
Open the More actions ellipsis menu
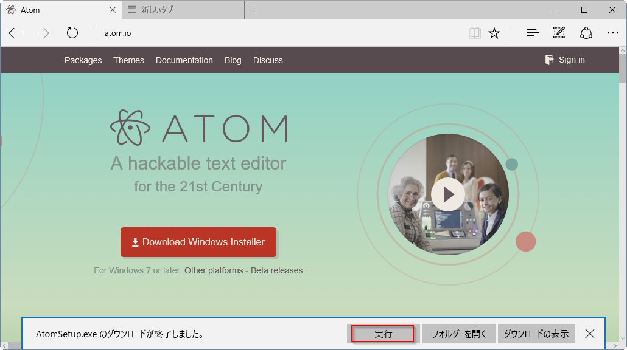[x=612, y=33]
